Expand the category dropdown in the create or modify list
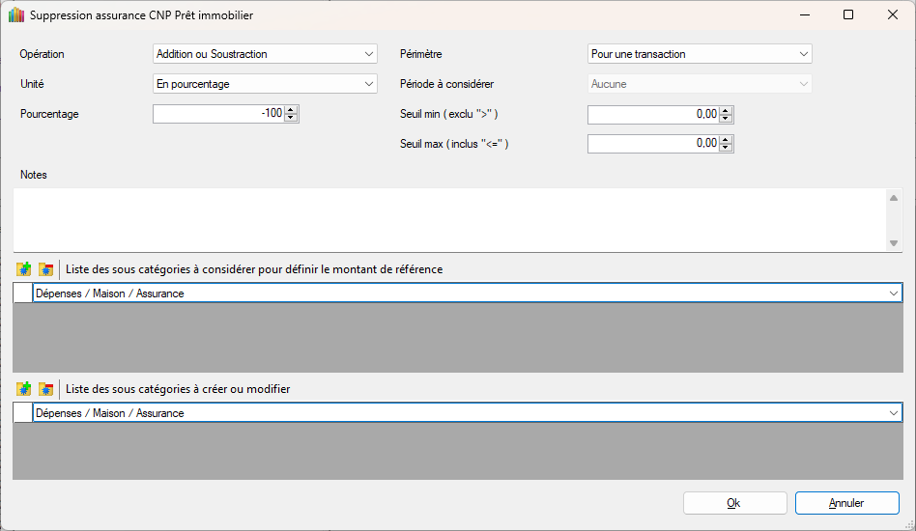Viewport: 916px width, 531px height. coord(894,413)
